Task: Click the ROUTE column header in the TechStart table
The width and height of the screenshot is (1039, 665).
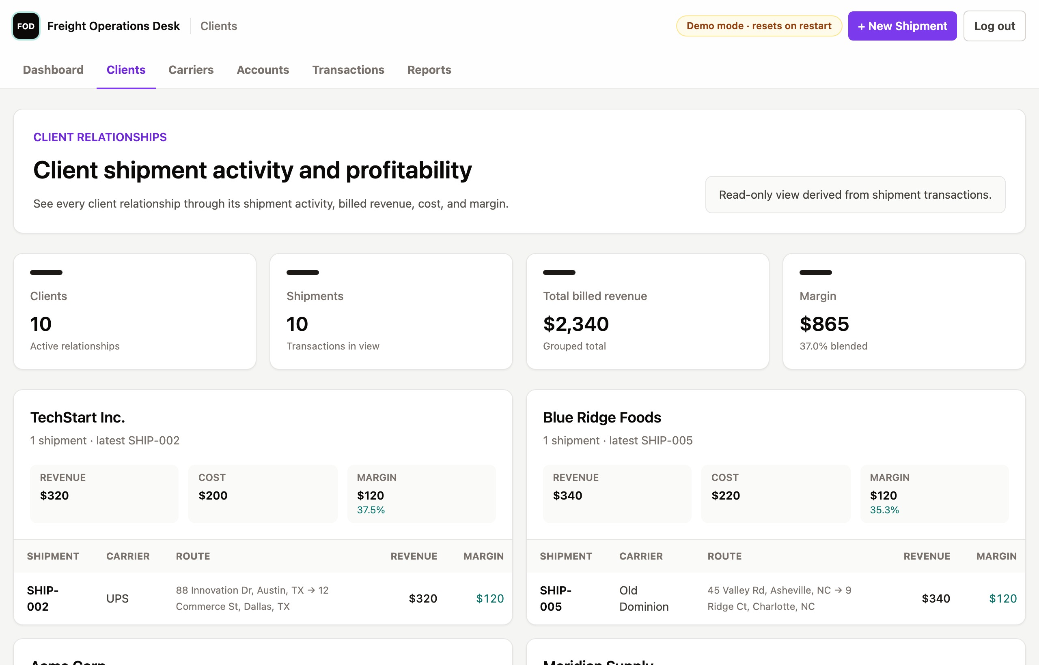Action: tap(193, 556)
